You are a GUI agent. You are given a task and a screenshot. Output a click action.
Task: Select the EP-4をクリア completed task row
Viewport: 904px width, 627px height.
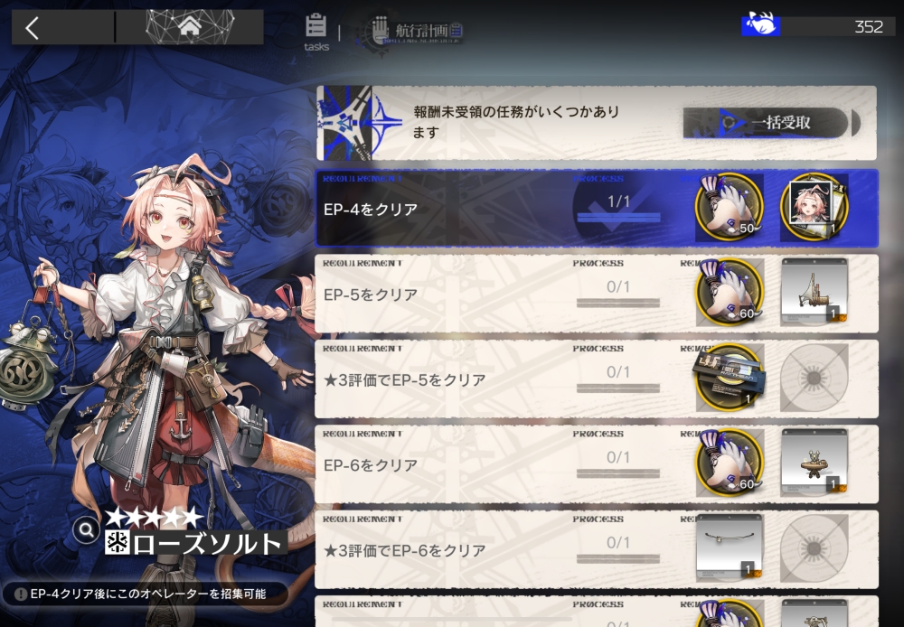coord(597,208)
